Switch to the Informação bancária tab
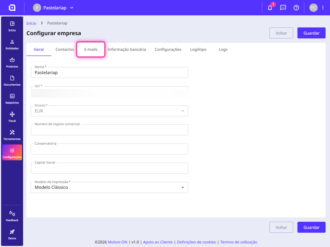 pos(127,49)
